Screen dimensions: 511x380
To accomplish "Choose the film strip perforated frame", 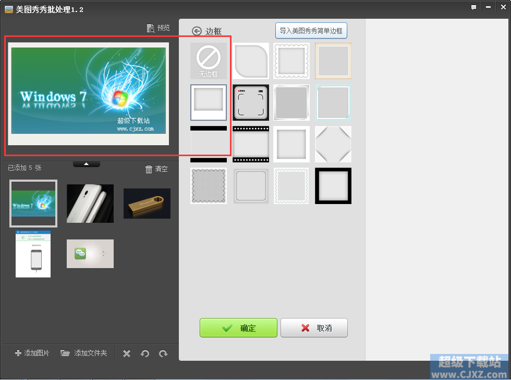I will click(251, 144).
